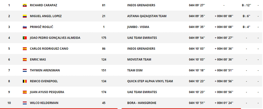263x109 pixels.
Task: Click bonus B : 12'' in first row
Action: (246, 5)
